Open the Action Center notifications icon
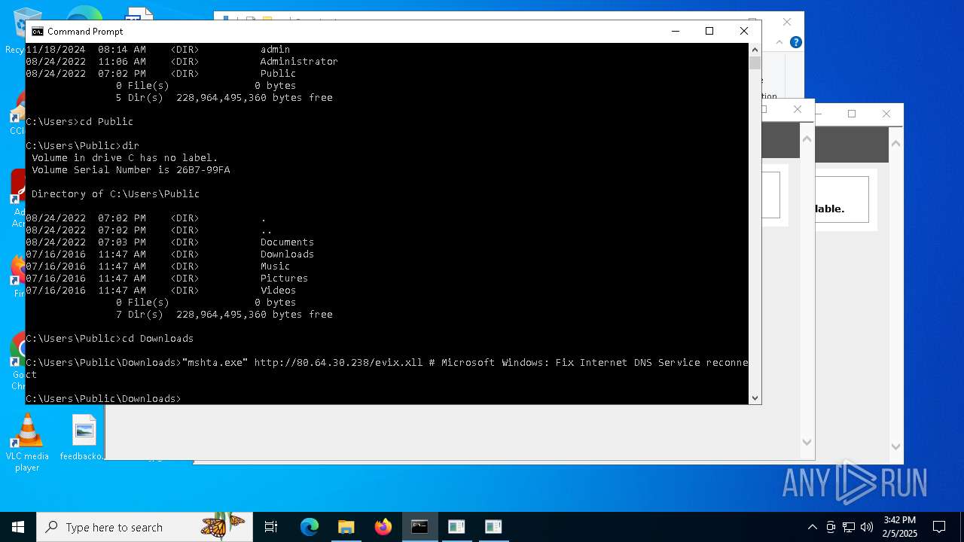The height and width of the screenshot is (542, 964). click(x=939, y=527)
